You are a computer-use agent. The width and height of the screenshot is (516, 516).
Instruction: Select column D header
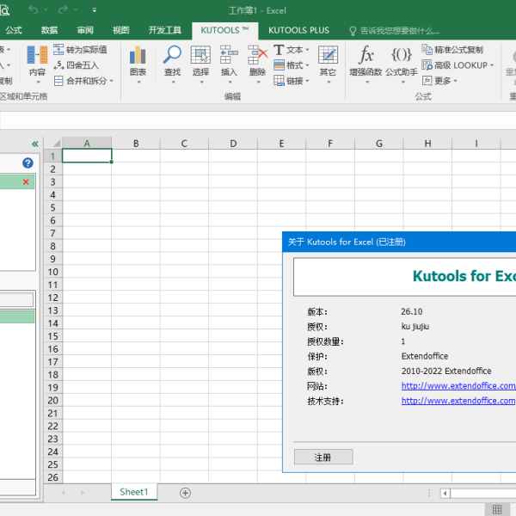[x=233, y=143]
